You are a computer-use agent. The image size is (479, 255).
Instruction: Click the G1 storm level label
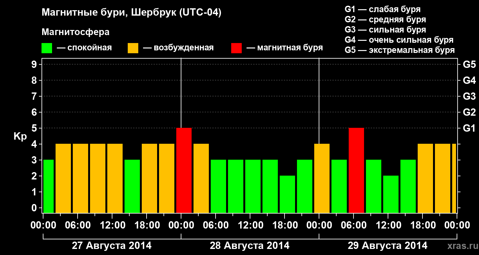click(x=469, y=128)
